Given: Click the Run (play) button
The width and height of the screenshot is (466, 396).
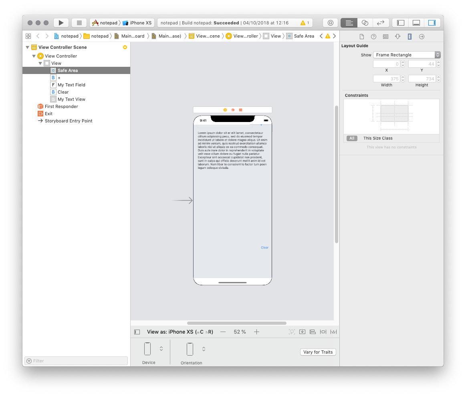Looking at the screenshot, I should 61,23.
